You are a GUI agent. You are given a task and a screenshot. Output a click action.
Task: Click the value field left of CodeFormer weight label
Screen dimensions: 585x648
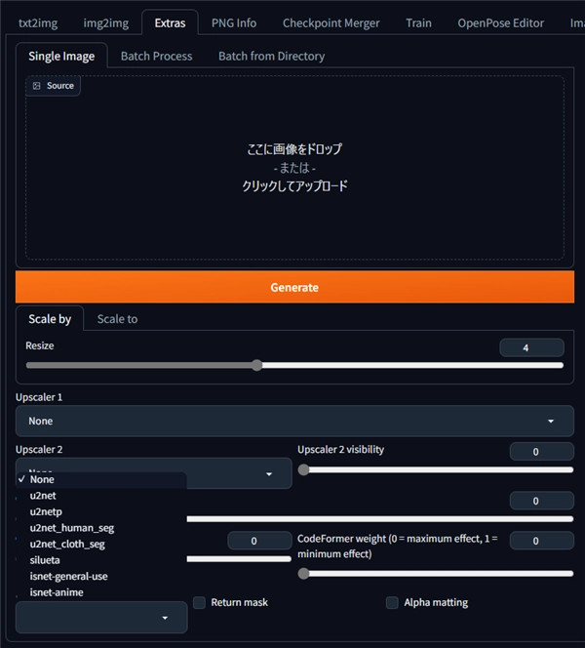[x=259, y=541]
